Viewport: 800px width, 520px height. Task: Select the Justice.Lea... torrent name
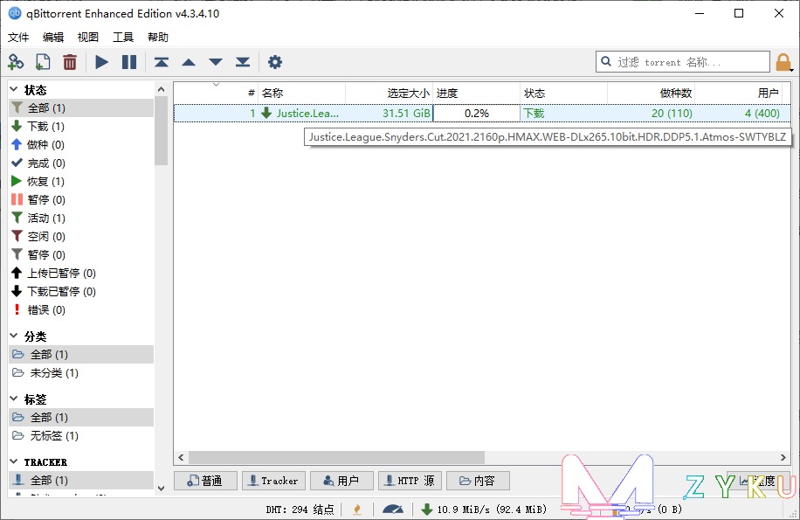coord(307,114)
